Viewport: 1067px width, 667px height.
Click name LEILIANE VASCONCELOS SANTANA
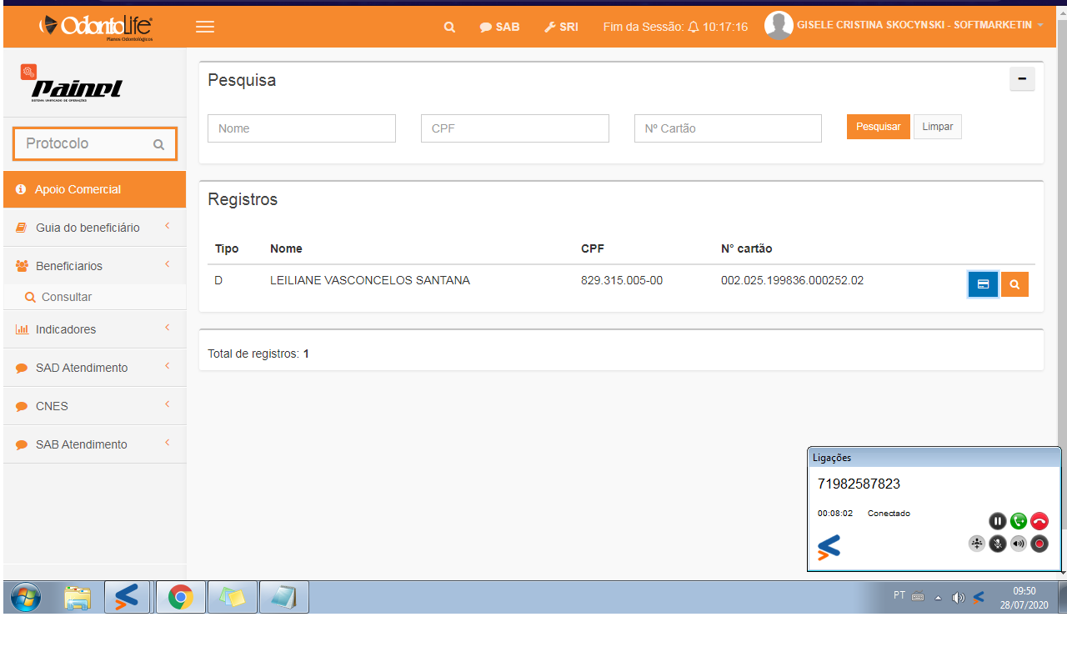point(370,281)
